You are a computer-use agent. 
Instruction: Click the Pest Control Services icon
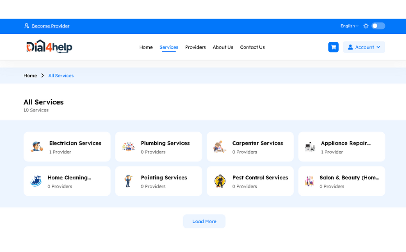click(x=220, y=181)
